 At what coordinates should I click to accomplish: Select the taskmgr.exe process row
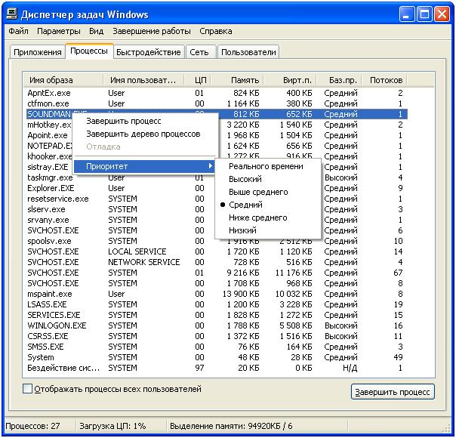[x=217, y=177]
